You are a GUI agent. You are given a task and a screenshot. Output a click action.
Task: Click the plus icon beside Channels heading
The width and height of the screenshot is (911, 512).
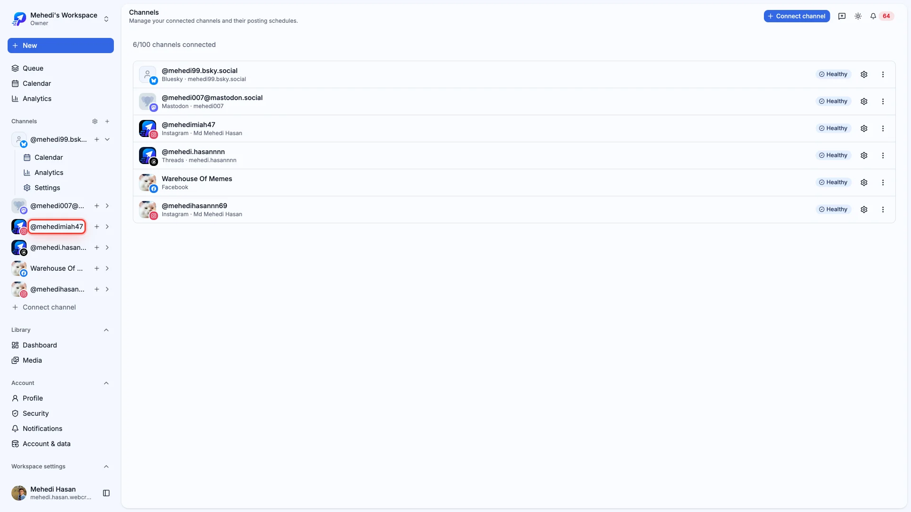coord(107,121)
